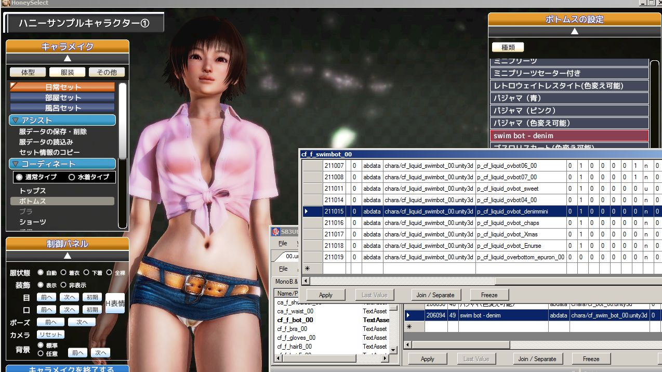
Task: Click Freeze in cf_f_swimbot_00 window
Action: click(x=489, y=295)
